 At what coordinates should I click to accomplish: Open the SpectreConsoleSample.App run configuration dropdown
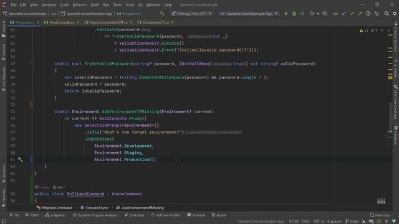[249, 14]
